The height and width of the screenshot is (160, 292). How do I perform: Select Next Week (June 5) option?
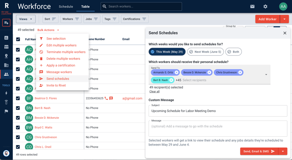pyautogui.click(x=205, y=52)
